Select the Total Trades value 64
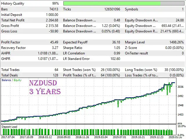186x139 pixels. coord(56,70)
